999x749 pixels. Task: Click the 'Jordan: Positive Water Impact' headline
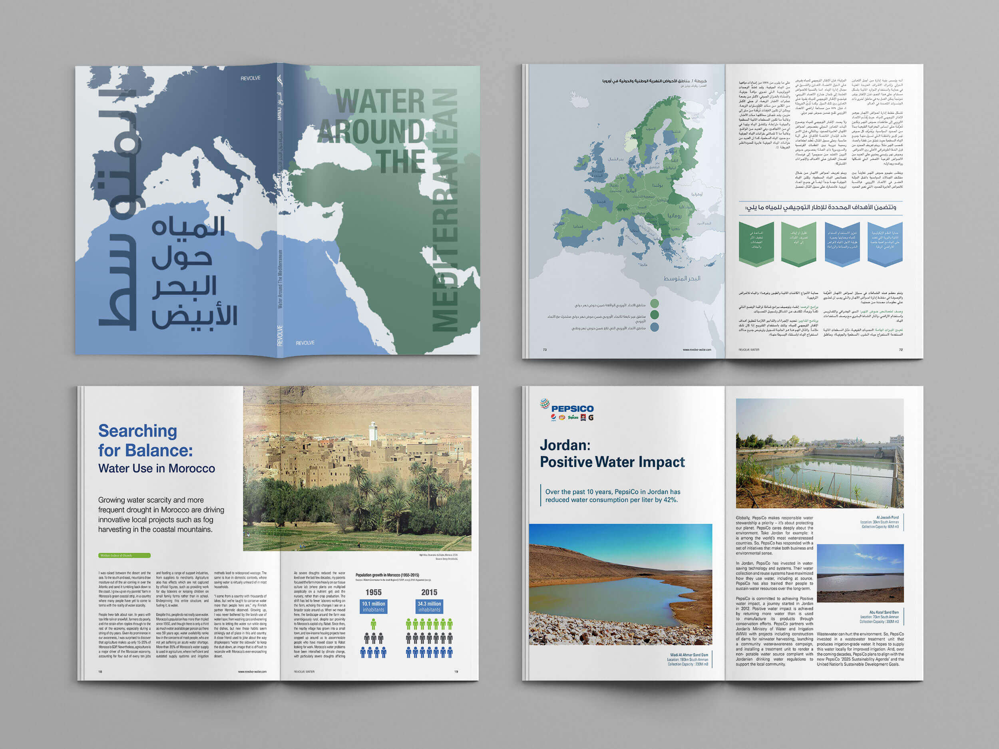click(x=612, y=454)
